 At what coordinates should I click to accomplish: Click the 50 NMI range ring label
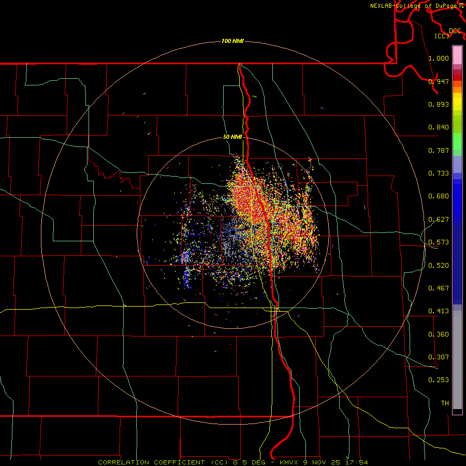pos(232,137)
